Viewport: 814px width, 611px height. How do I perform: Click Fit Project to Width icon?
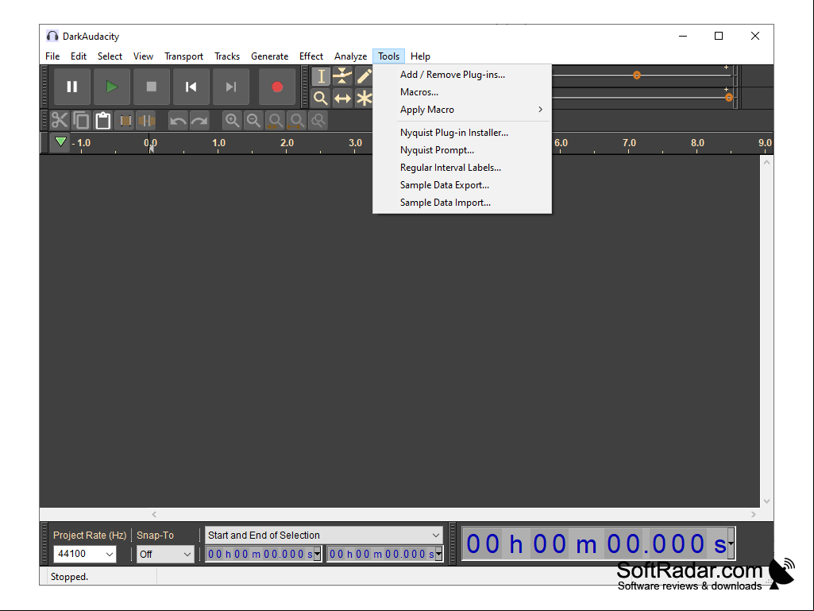coord(296,121)
